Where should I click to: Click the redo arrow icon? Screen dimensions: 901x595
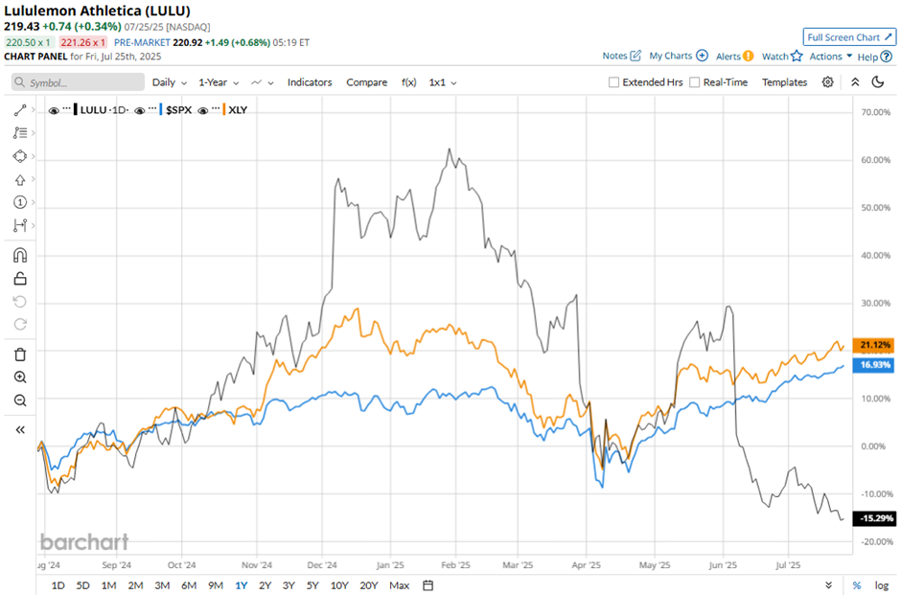(20, 325)
